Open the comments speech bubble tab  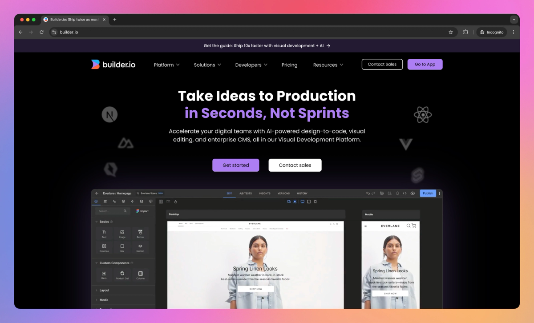pyautogui.click(x=151, y=202)
